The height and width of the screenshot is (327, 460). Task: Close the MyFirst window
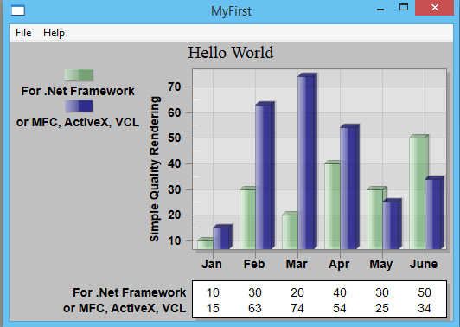pos(434,8)
